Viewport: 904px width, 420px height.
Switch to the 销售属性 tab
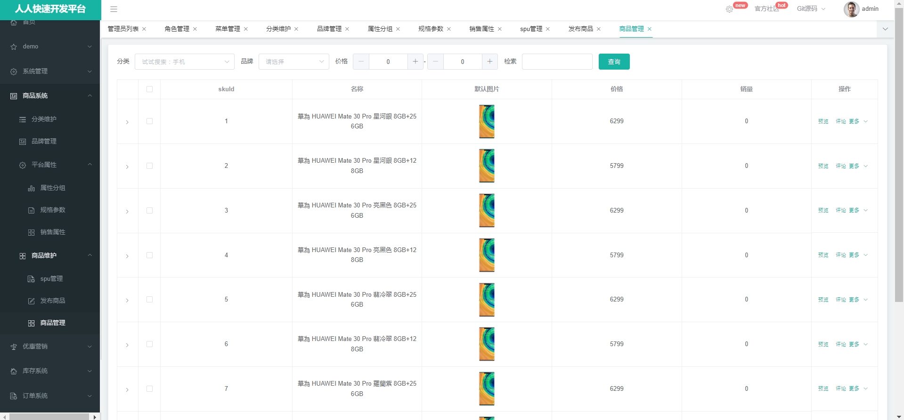[482, 29]
